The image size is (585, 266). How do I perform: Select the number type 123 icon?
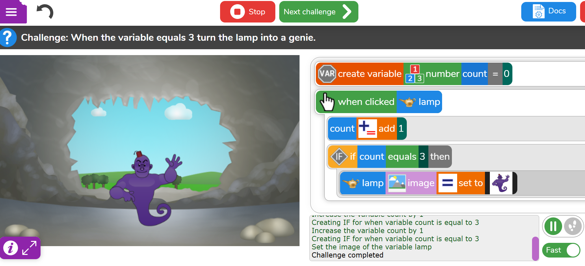(415, 74)
